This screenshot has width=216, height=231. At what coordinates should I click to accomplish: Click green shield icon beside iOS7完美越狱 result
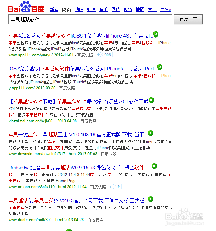pos(160,67)
